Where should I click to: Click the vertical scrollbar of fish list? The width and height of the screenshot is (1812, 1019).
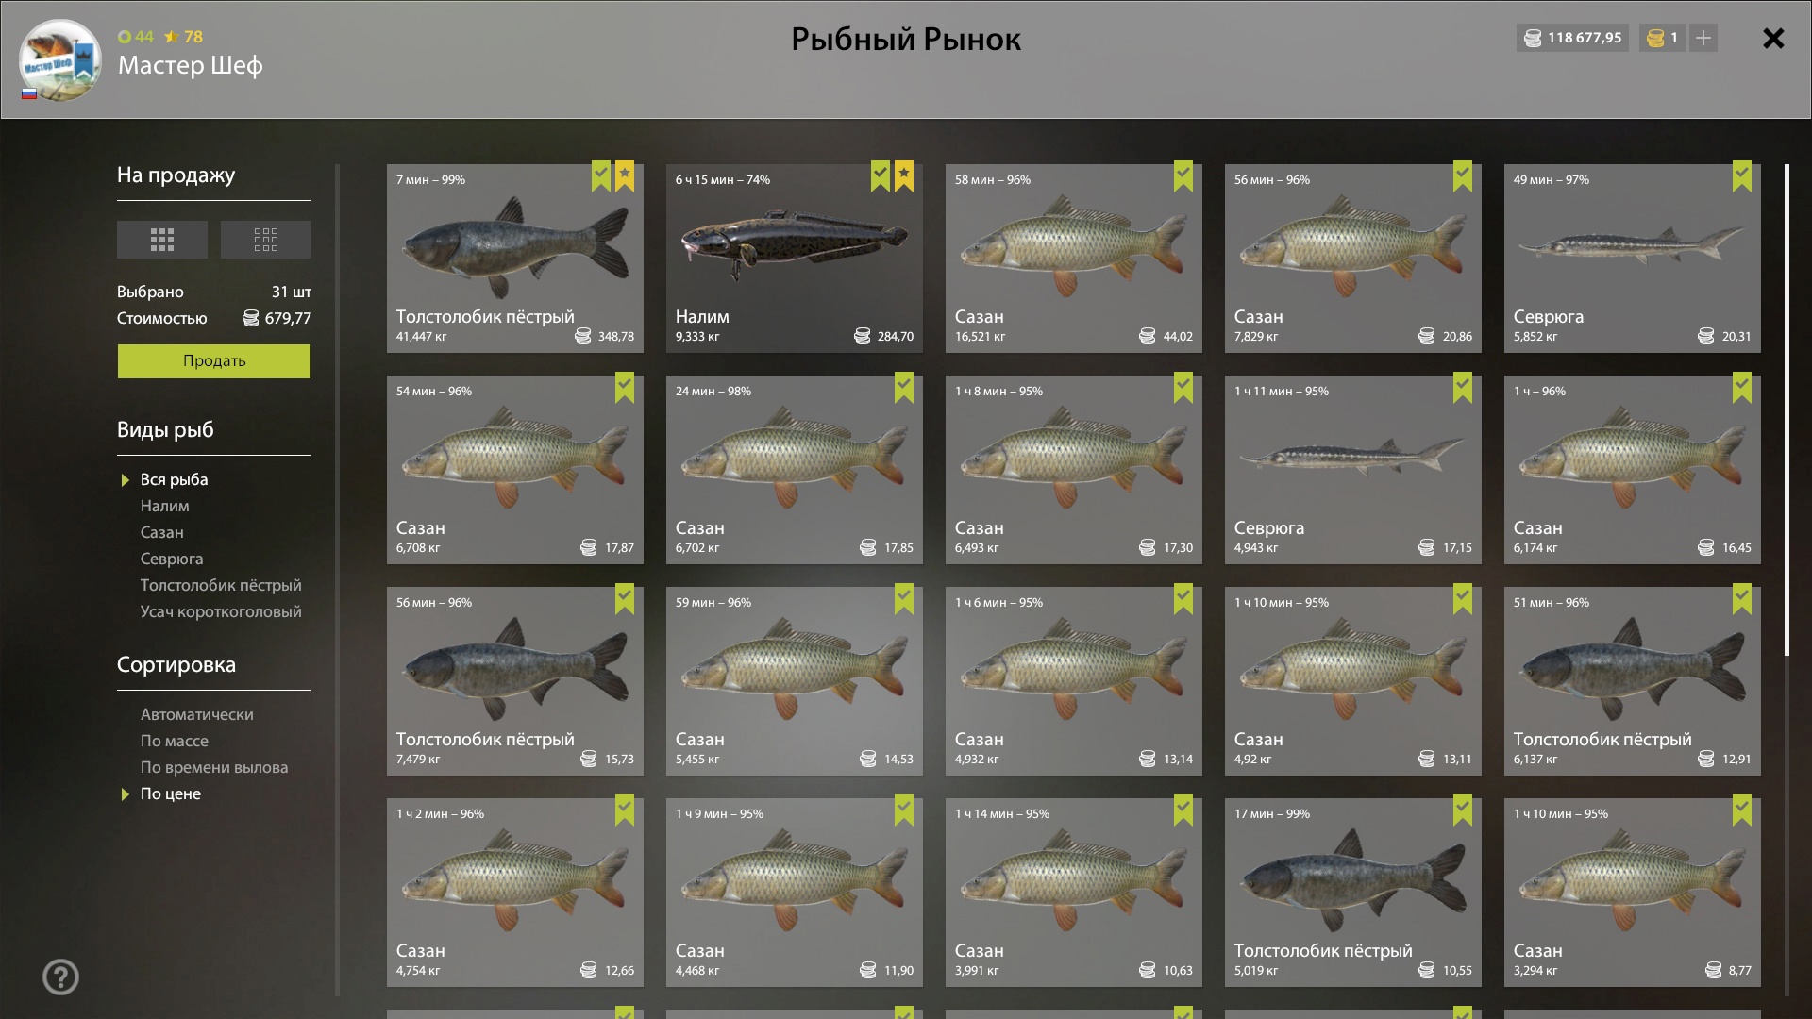pos(1787,410)
